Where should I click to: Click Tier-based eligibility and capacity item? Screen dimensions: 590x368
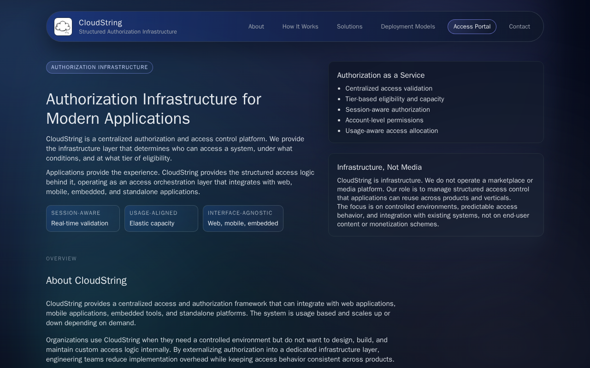[x=395, y=99]
